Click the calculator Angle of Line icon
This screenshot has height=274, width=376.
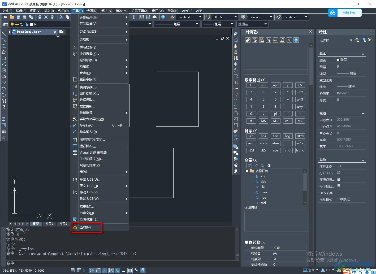pyautogui.click(x=282, y=40)
